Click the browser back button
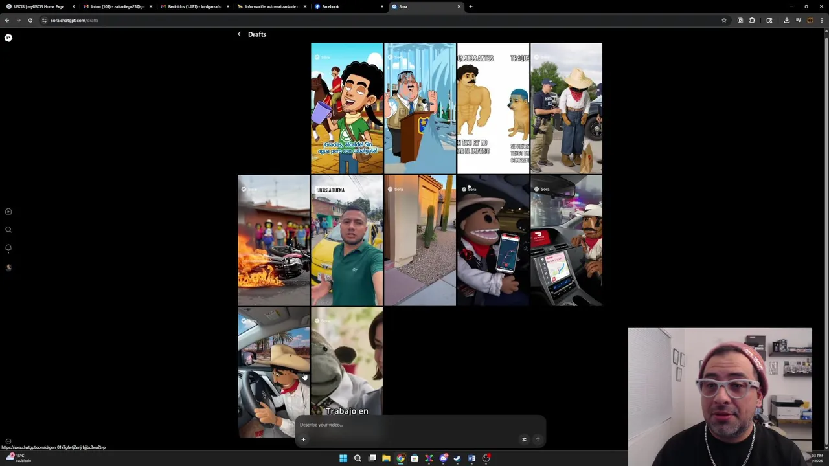Screen dimensions: 829x466 [x=7, y=20]
